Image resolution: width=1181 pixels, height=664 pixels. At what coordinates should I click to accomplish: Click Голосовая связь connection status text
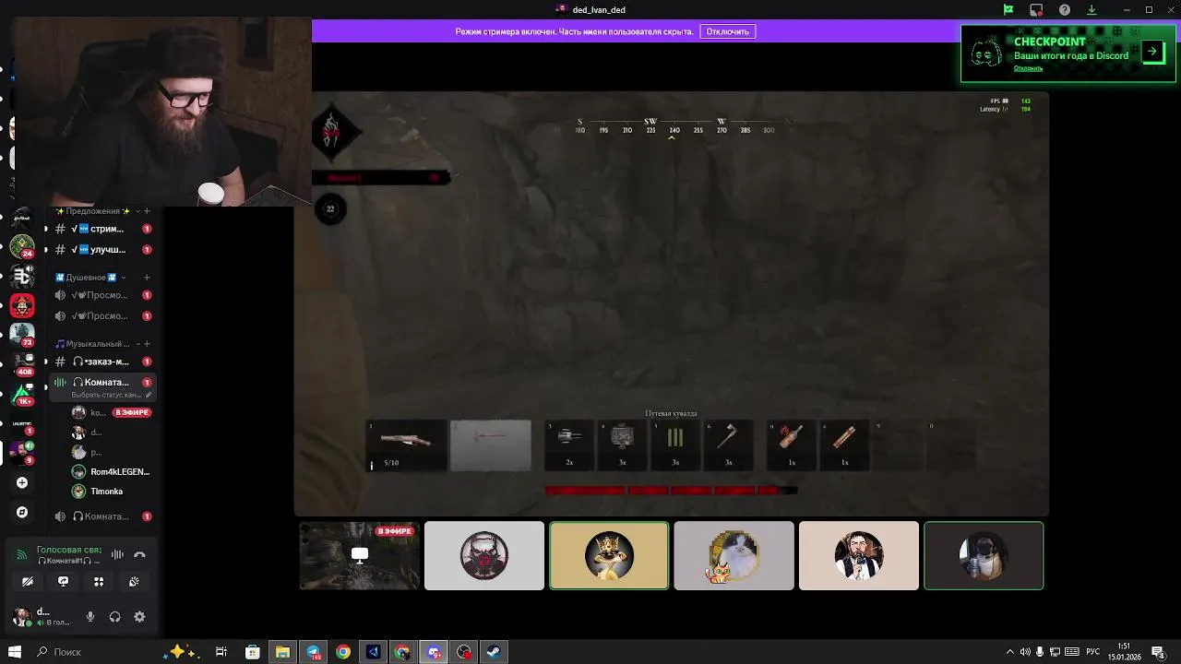point(69,550)
